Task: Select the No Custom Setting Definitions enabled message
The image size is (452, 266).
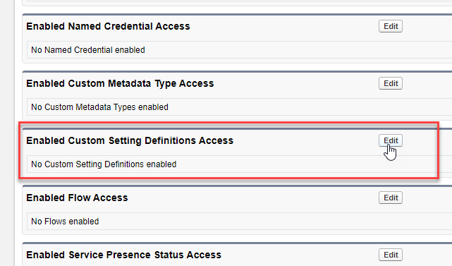Action: tap(104, 164)
